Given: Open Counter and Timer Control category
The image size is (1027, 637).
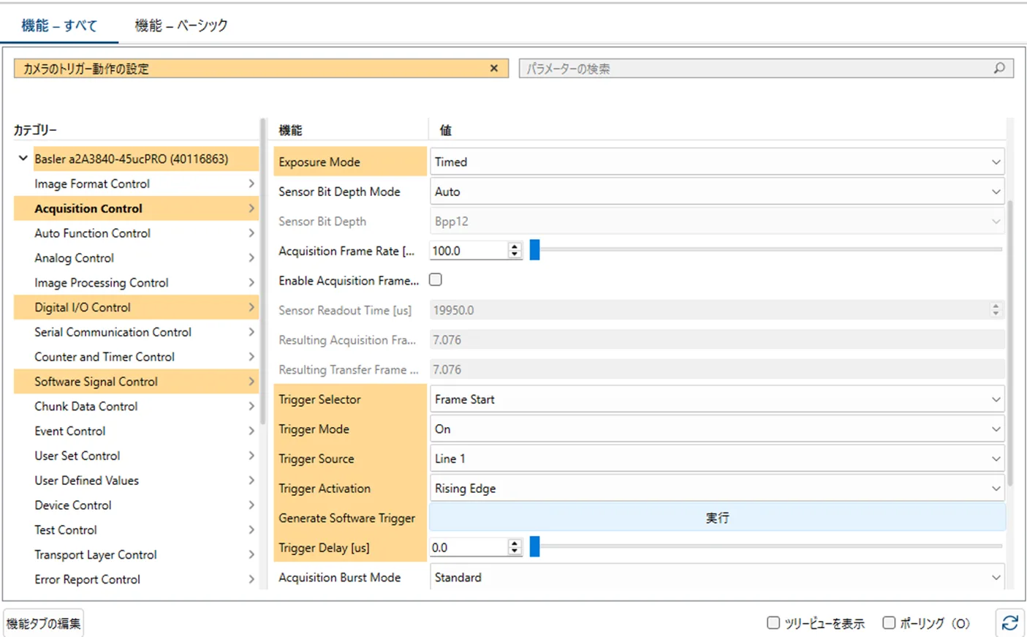Looking at the screenshot, I should pos(136,357).
